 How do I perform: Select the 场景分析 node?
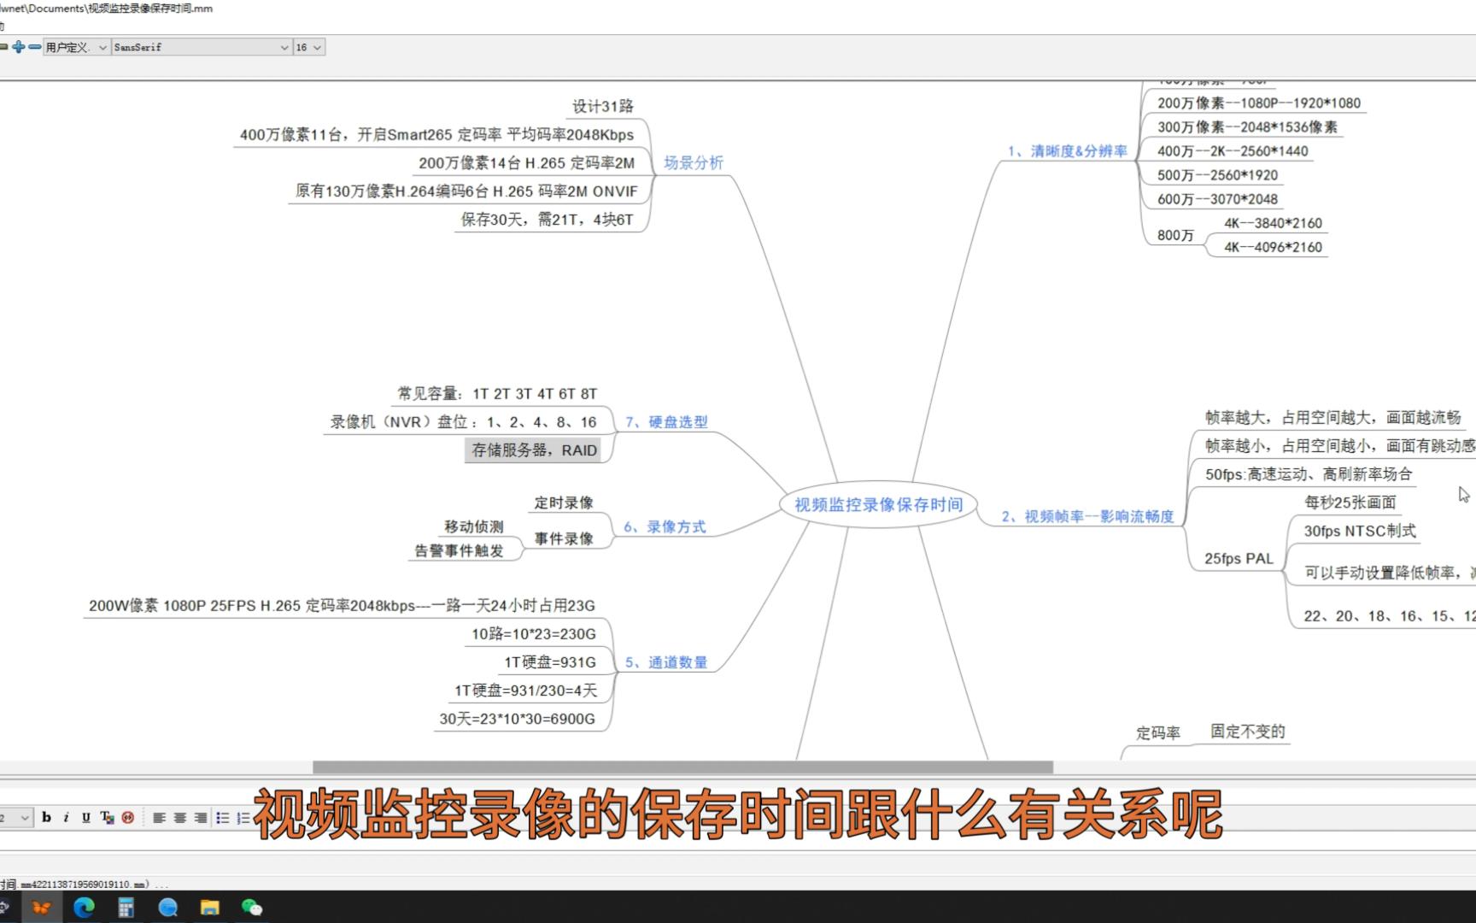coord(694,162)
